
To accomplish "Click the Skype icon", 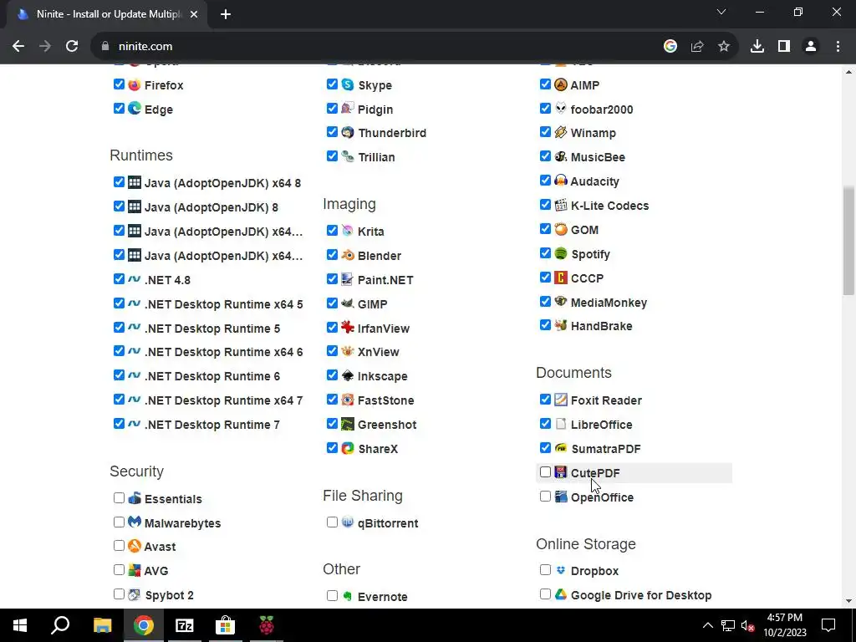I will click(x=348, y=84).
